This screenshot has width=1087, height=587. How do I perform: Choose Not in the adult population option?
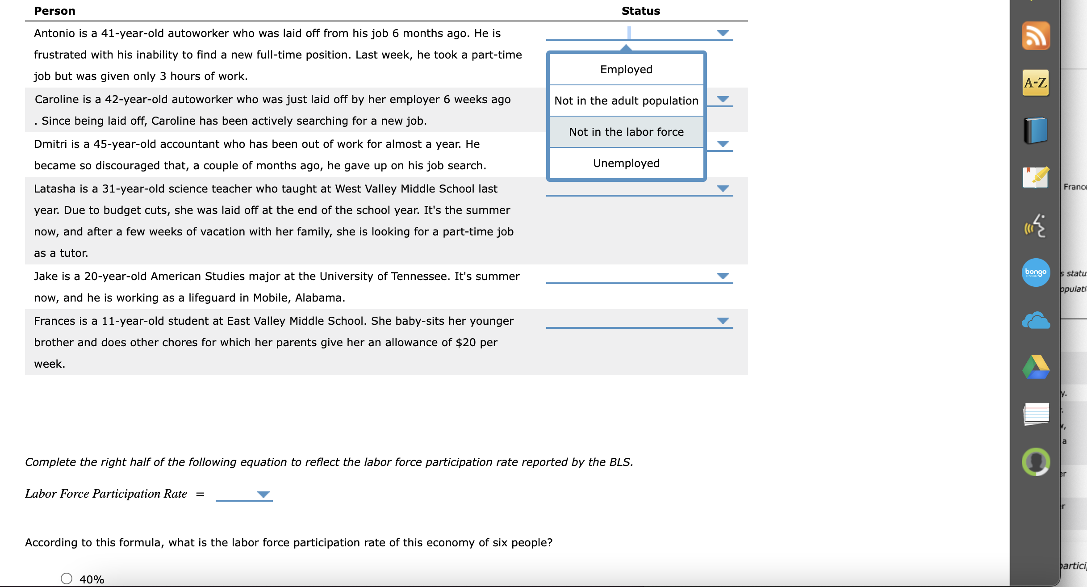coord(626,101)
